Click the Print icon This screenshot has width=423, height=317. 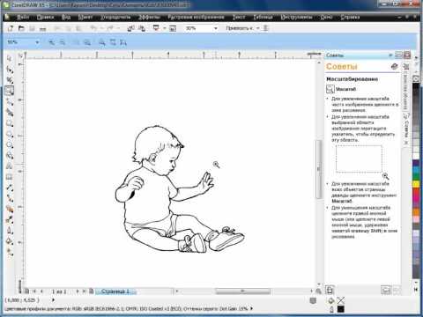click(43, 28)
